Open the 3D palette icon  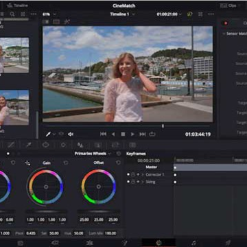coord(132,145)
